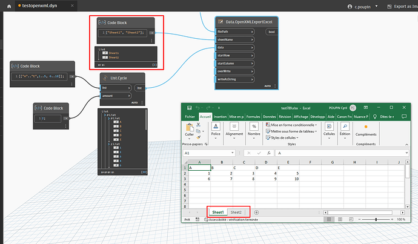Click the Coller paste icon
The image size is (418, 244).
tap(190, 128)
